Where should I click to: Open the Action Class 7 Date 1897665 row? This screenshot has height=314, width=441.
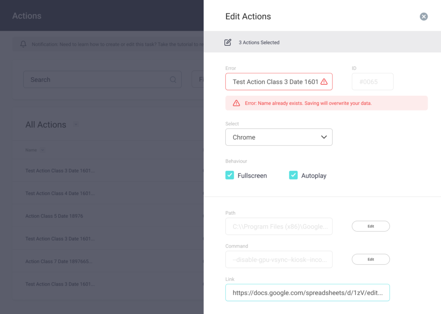(59, 261)
